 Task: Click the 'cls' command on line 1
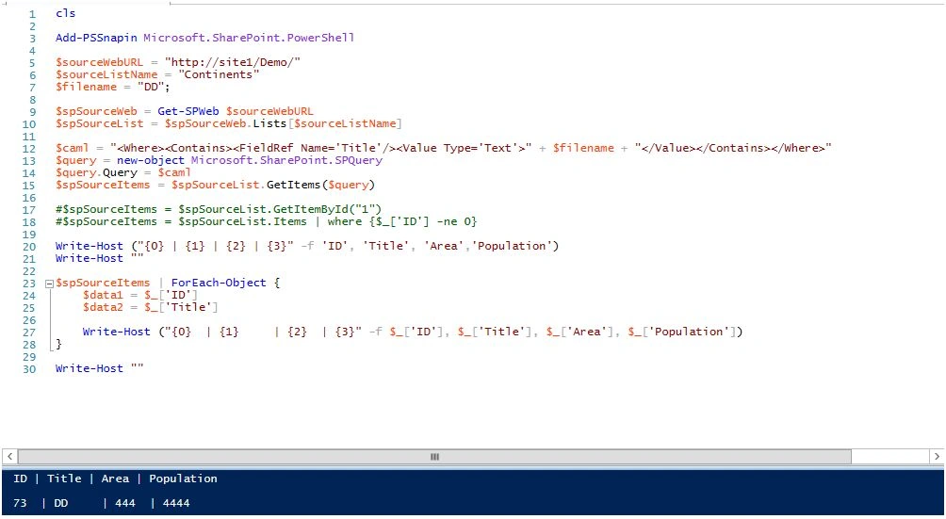click(x=66, y=13)
